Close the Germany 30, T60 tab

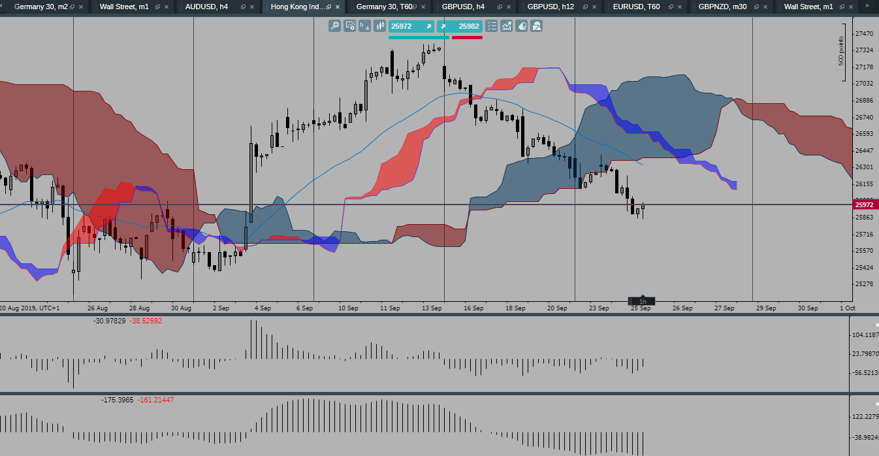tap(424, 7)
